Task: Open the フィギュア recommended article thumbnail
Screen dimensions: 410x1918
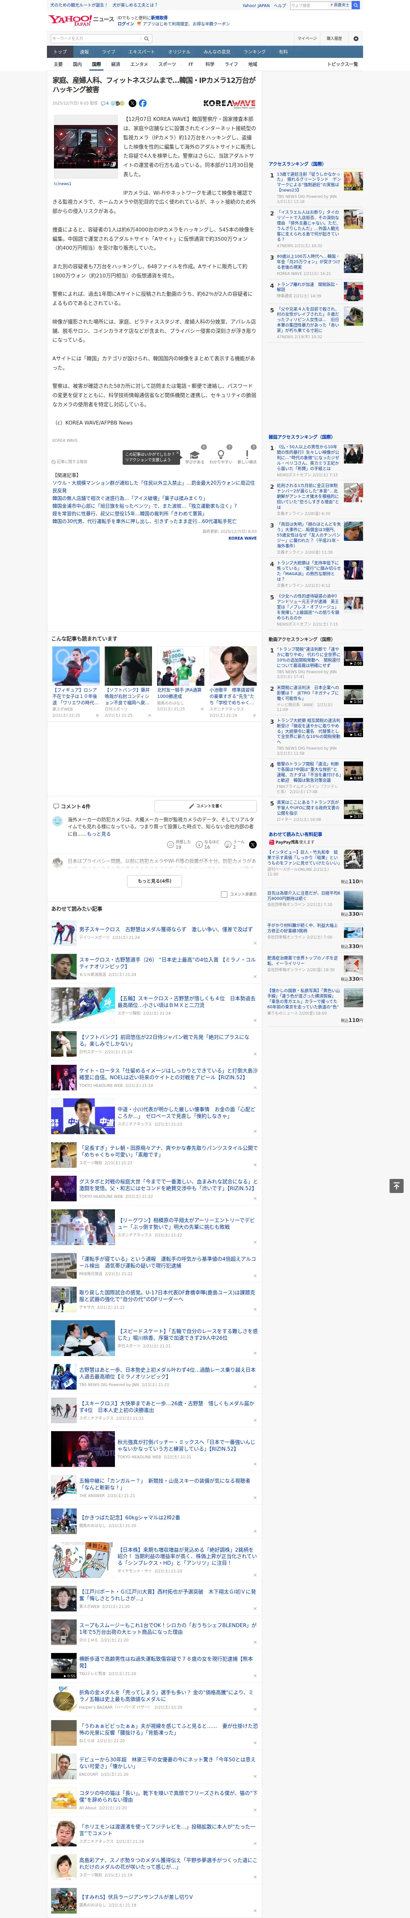Action: tap(76, 666)
